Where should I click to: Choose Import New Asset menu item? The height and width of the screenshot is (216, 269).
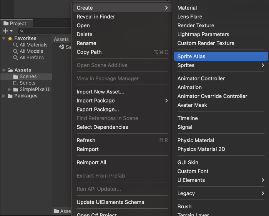[x=122, y=92]
